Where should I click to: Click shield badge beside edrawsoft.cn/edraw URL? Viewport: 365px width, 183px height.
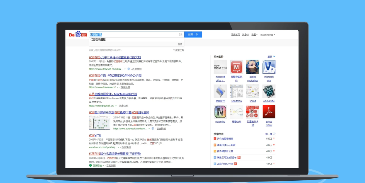click(129, 69)
